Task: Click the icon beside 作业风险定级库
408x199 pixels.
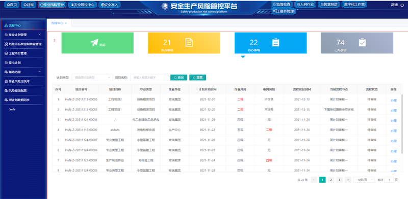Action: pos(6,81)
